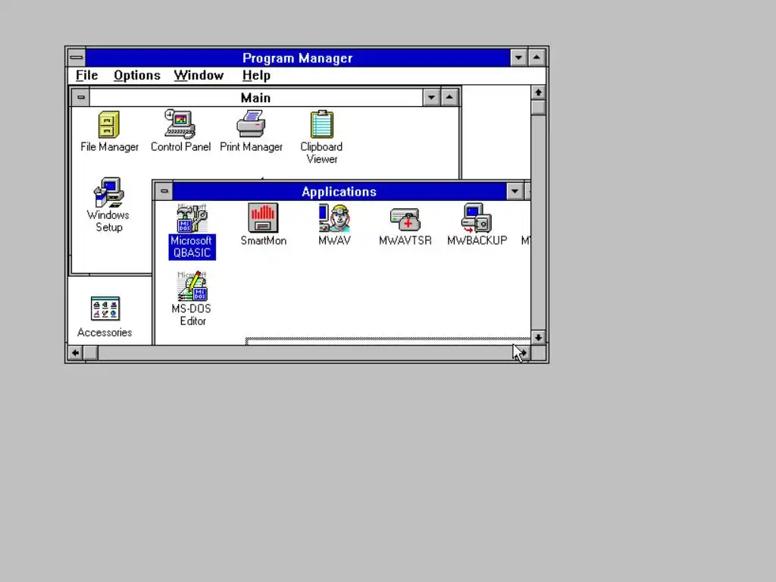Click the horizontal scrollbar right arrow
776x582 pixels.
click(523, 353)
